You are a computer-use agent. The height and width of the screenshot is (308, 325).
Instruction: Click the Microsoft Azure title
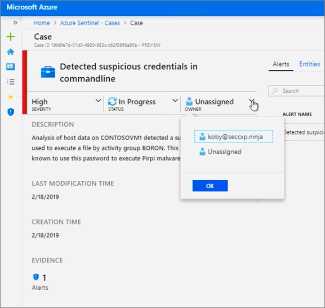point(32,7)
